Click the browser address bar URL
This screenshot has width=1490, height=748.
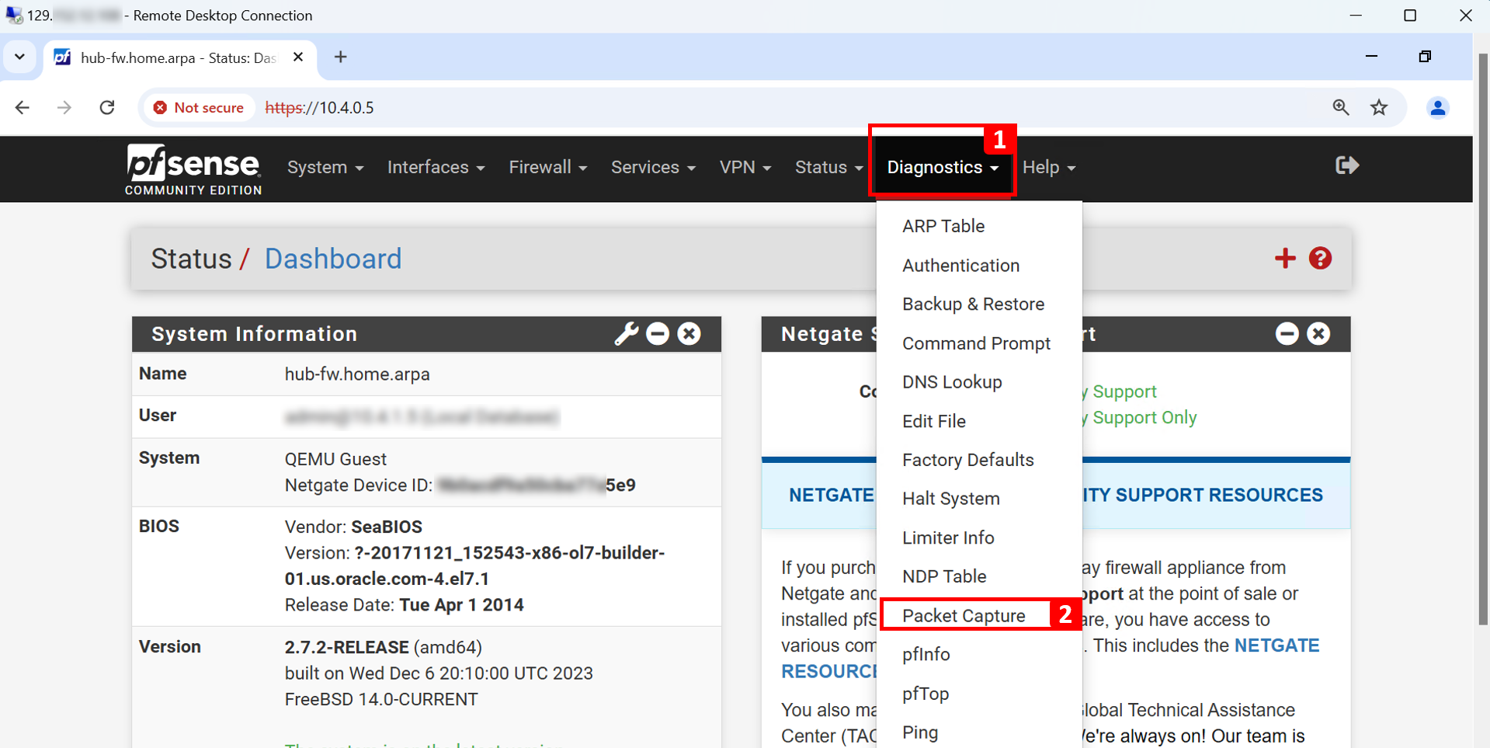(319, 108)
